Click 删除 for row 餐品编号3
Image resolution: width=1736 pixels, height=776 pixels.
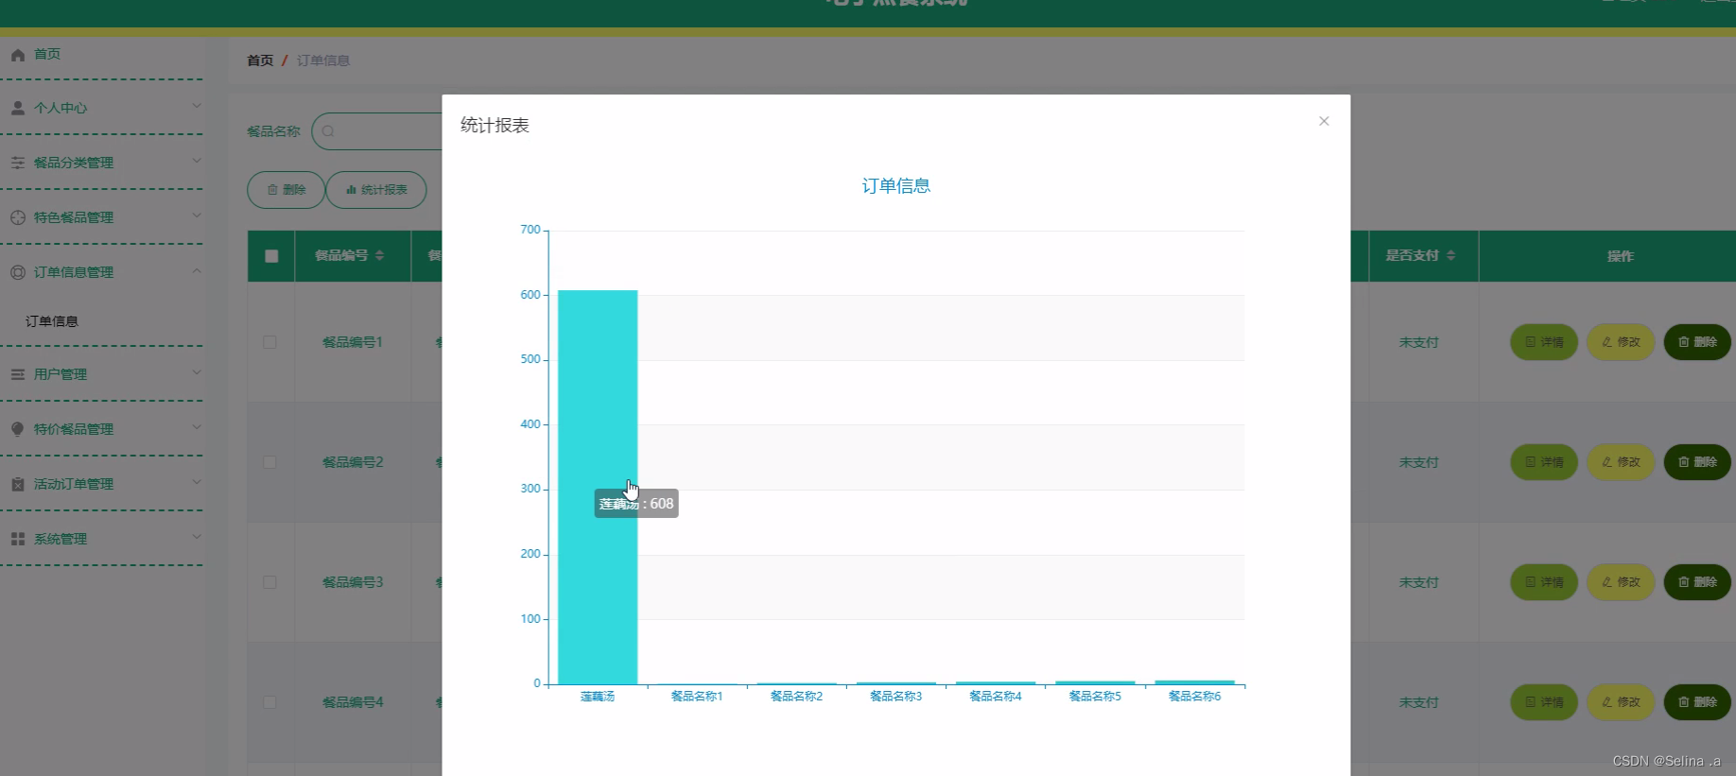click(1697, 582)
